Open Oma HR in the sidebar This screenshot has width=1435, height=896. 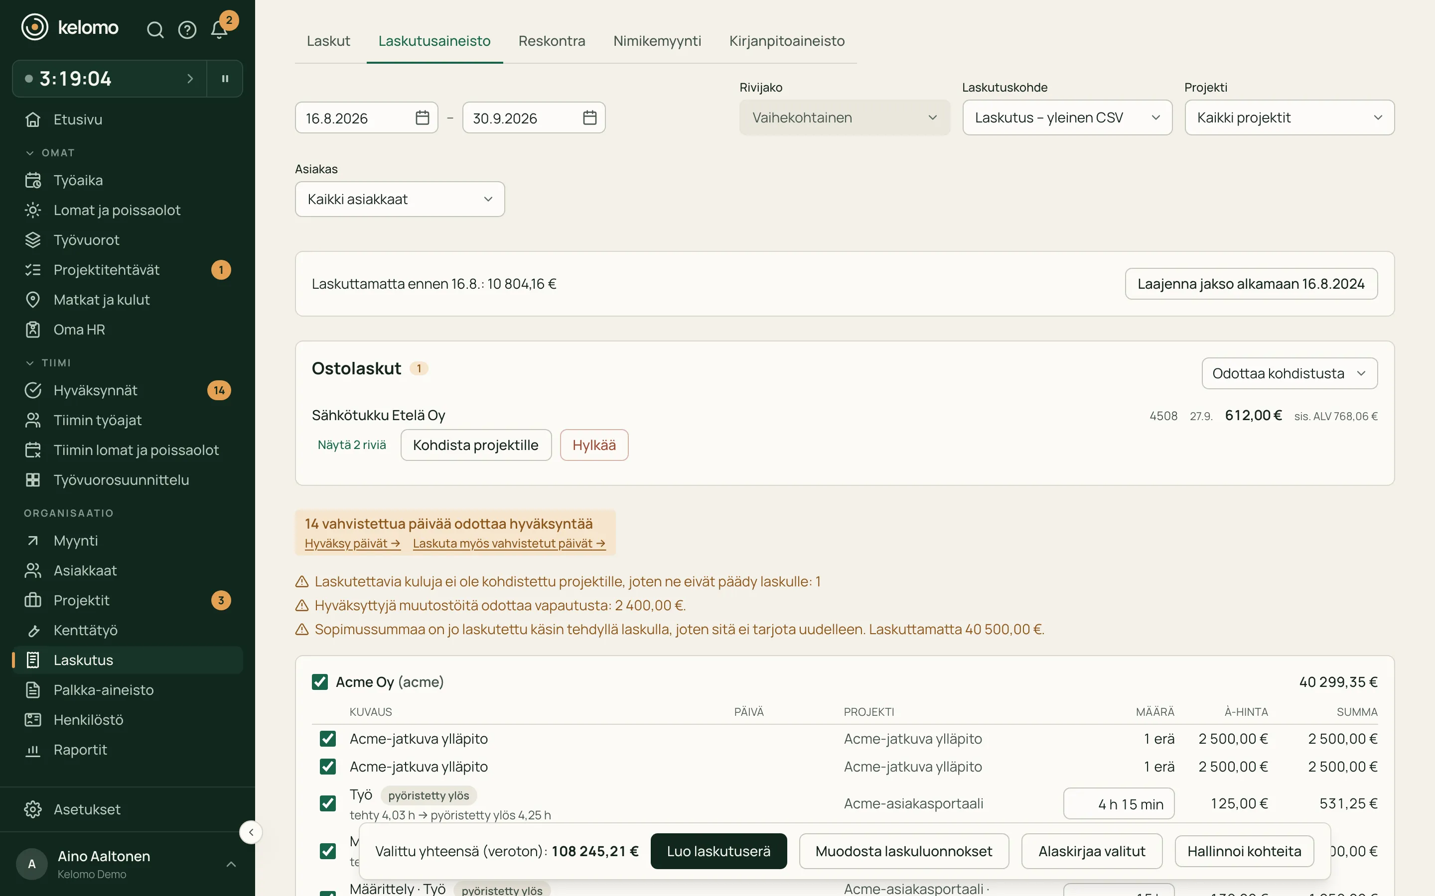click(128, 330)
